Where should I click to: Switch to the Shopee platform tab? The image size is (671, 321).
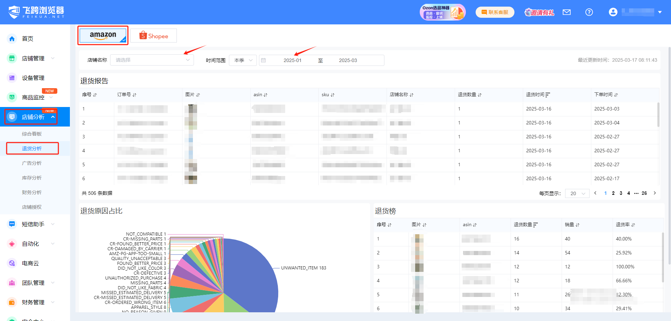tap(153, 36)
